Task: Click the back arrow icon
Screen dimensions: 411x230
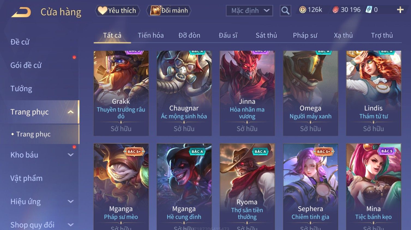Action: [x=21, y=12]
